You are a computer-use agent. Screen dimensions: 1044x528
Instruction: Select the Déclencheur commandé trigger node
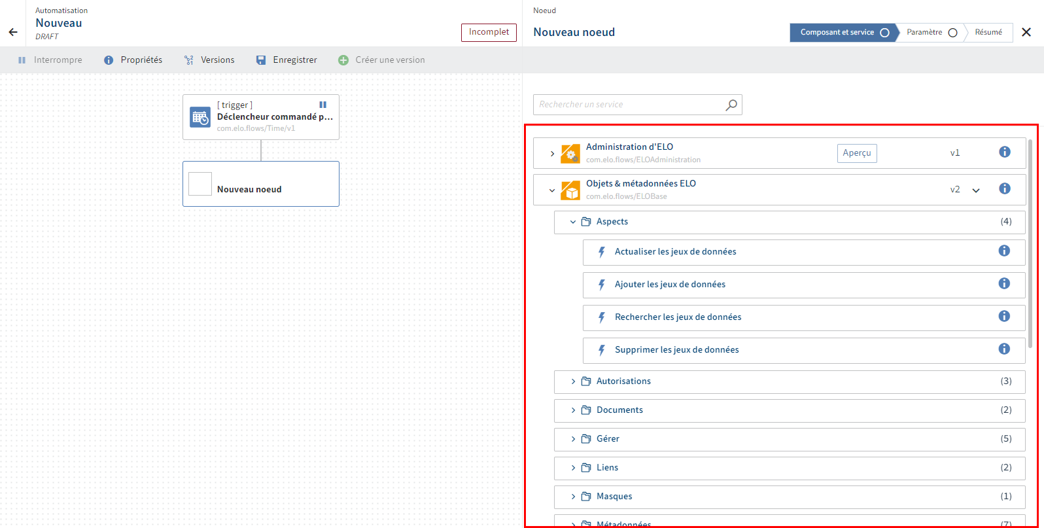tap(261, 117)
